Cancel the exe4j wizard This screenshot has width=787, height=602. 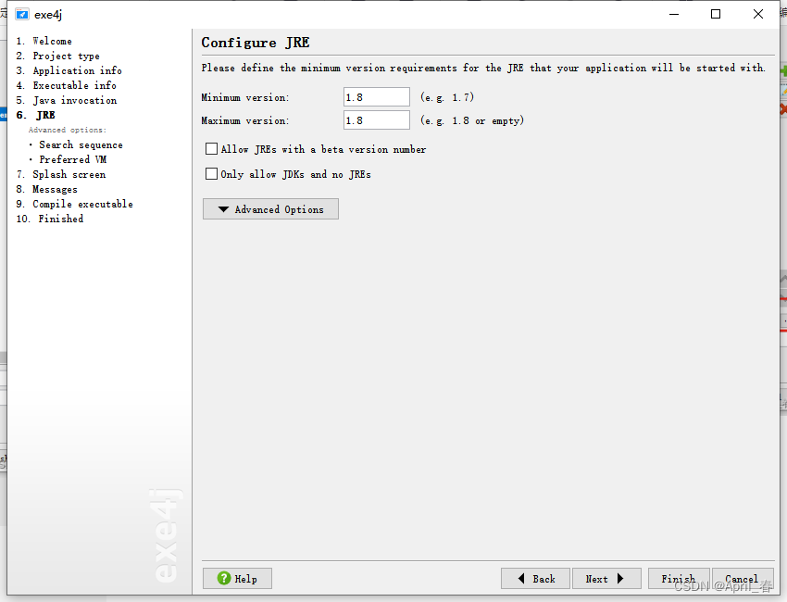click(x=743, y=579)
